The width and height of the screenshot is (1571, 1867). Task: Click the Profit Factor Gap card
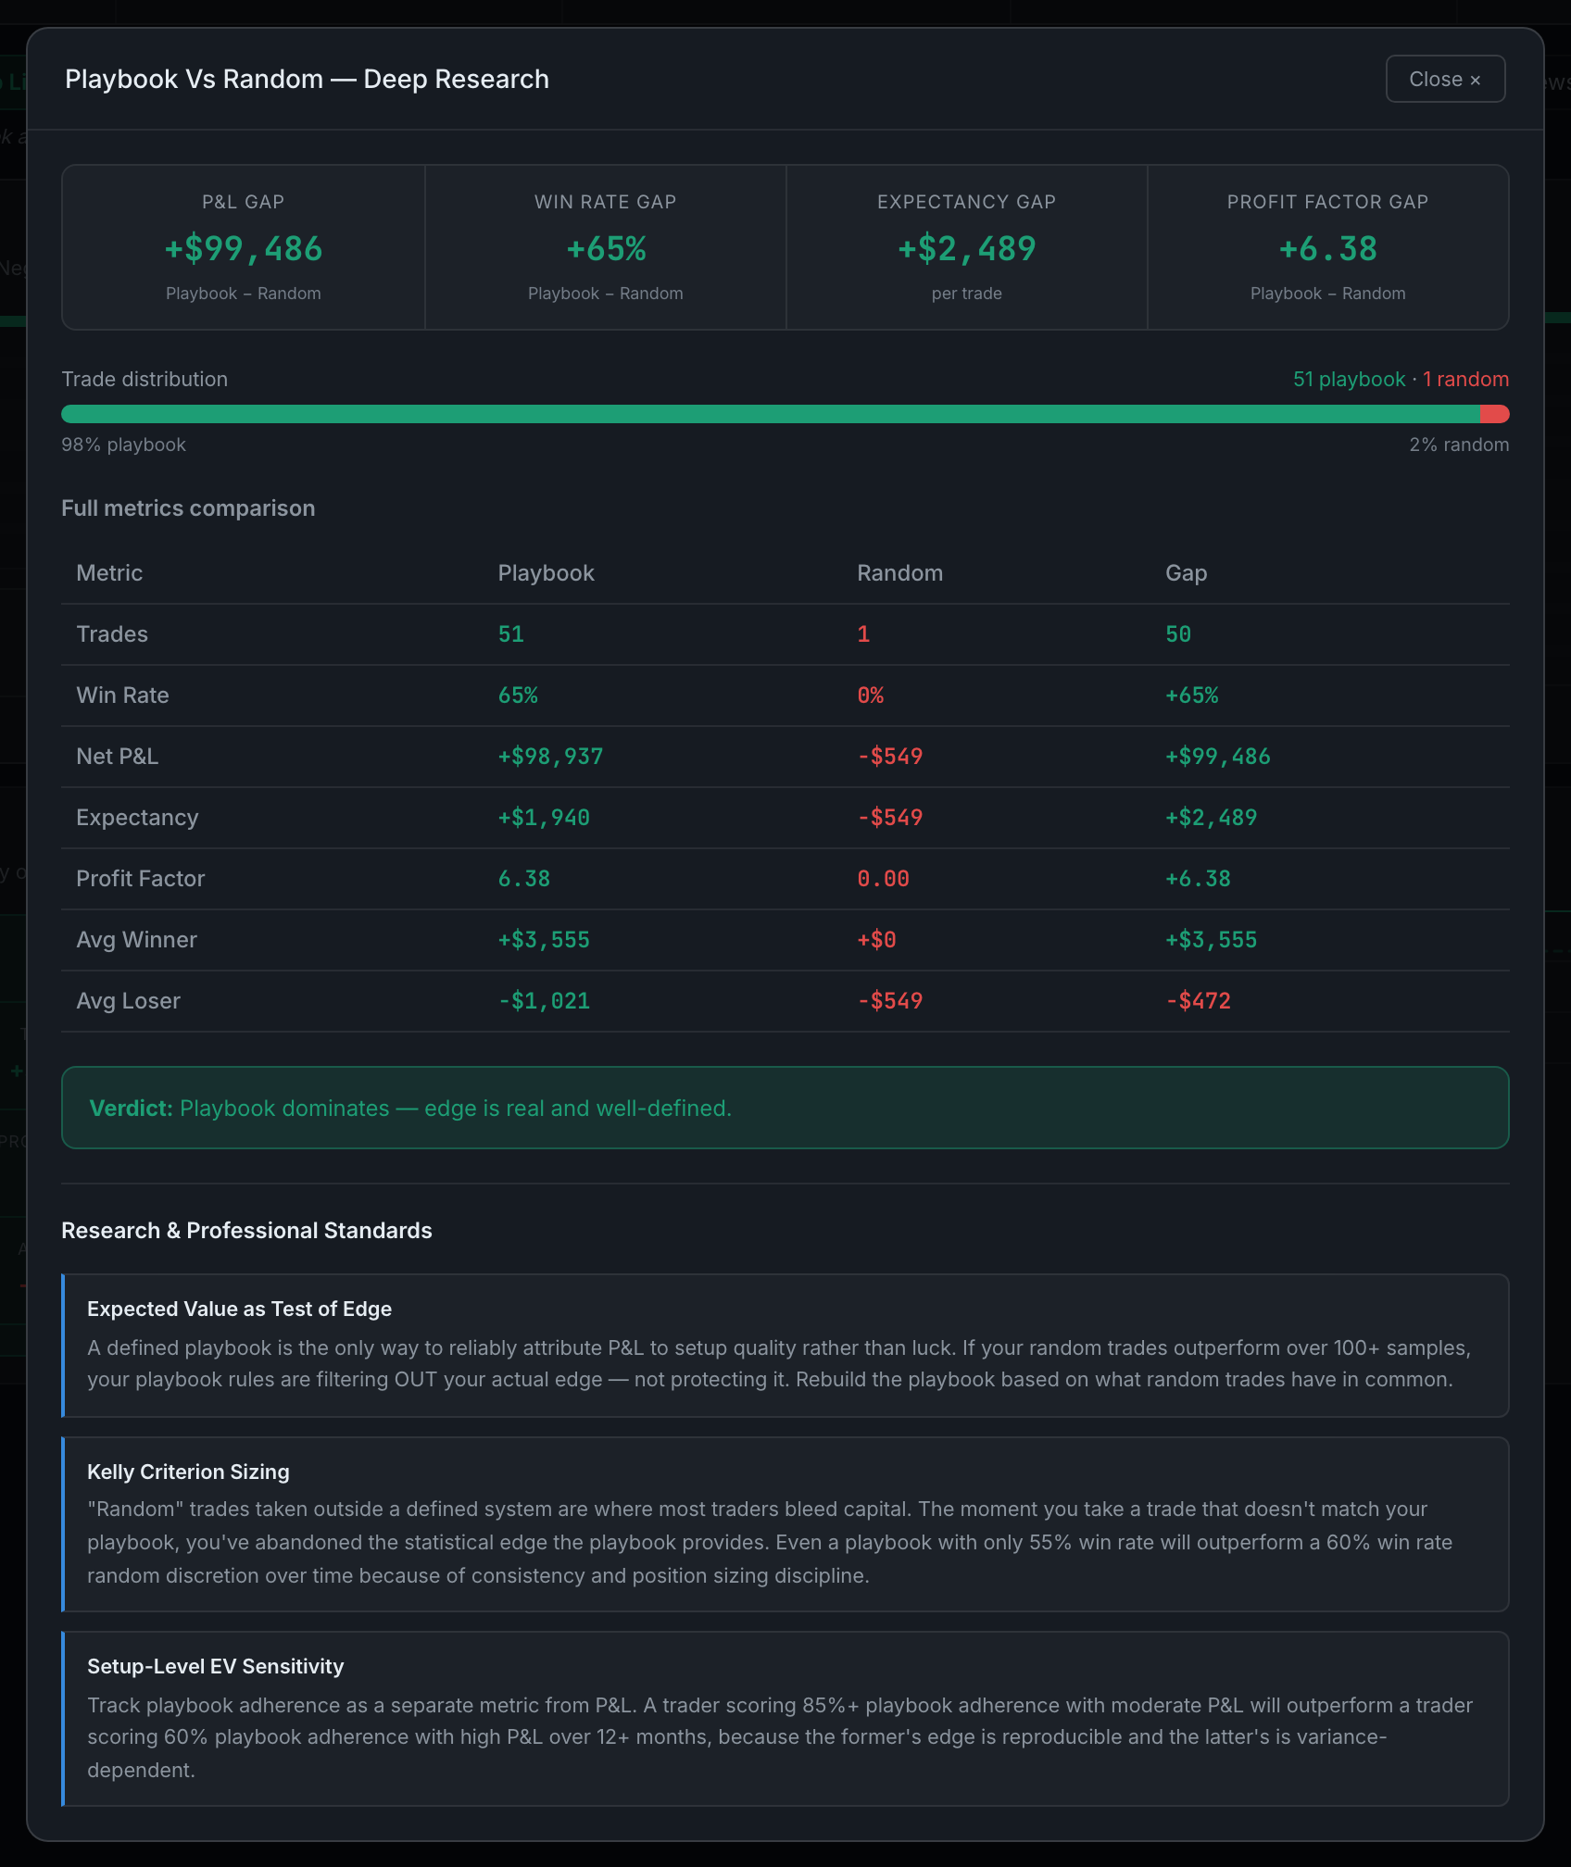pos(1328,247)
